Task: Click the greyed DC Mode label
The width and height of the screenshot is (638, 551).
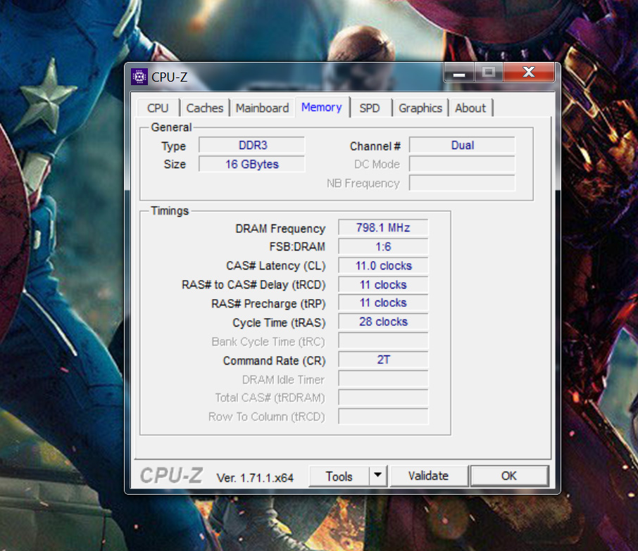Action: (377, 164)
